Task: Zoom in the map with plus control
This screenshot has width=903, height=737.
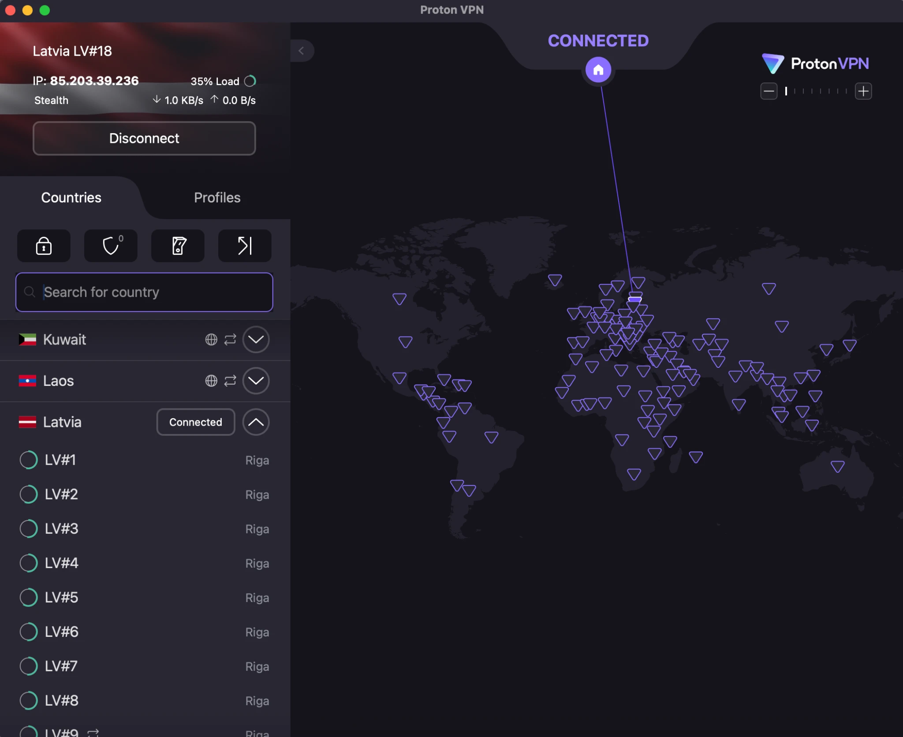Action: 864,91
